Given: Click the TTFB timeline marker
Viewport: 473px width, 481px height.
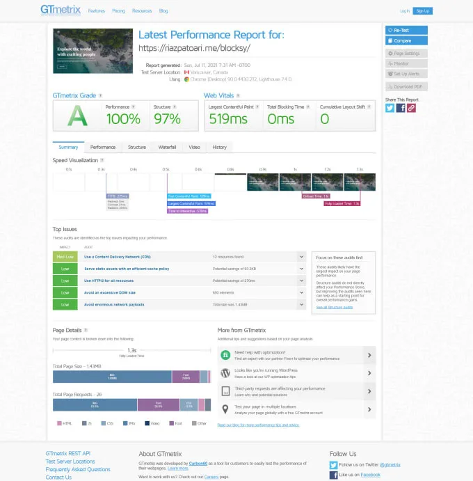Looking at the screenshot, I should click(118, 196).
